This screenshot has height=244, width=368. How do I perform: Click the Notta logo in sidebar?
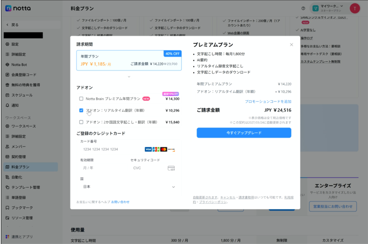click(x=18, y=8)
